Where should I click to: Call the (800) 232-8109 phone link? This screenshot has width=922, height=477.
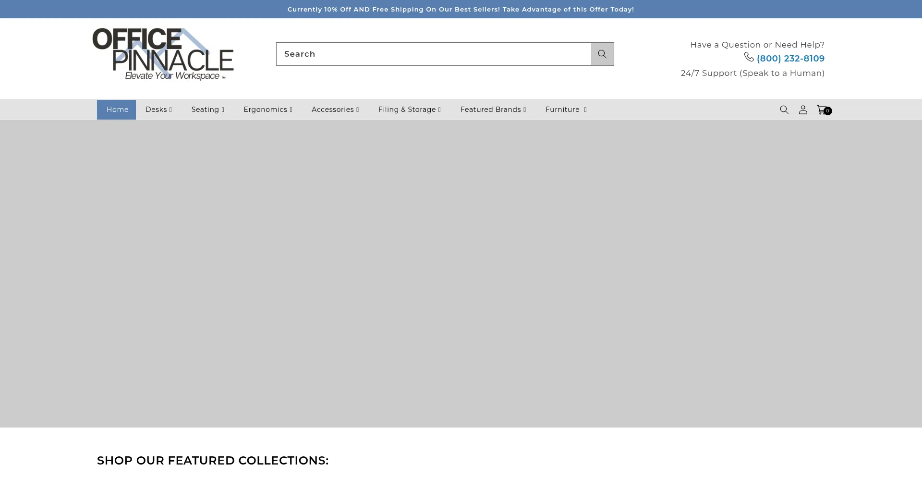click(x=790, y=59)
